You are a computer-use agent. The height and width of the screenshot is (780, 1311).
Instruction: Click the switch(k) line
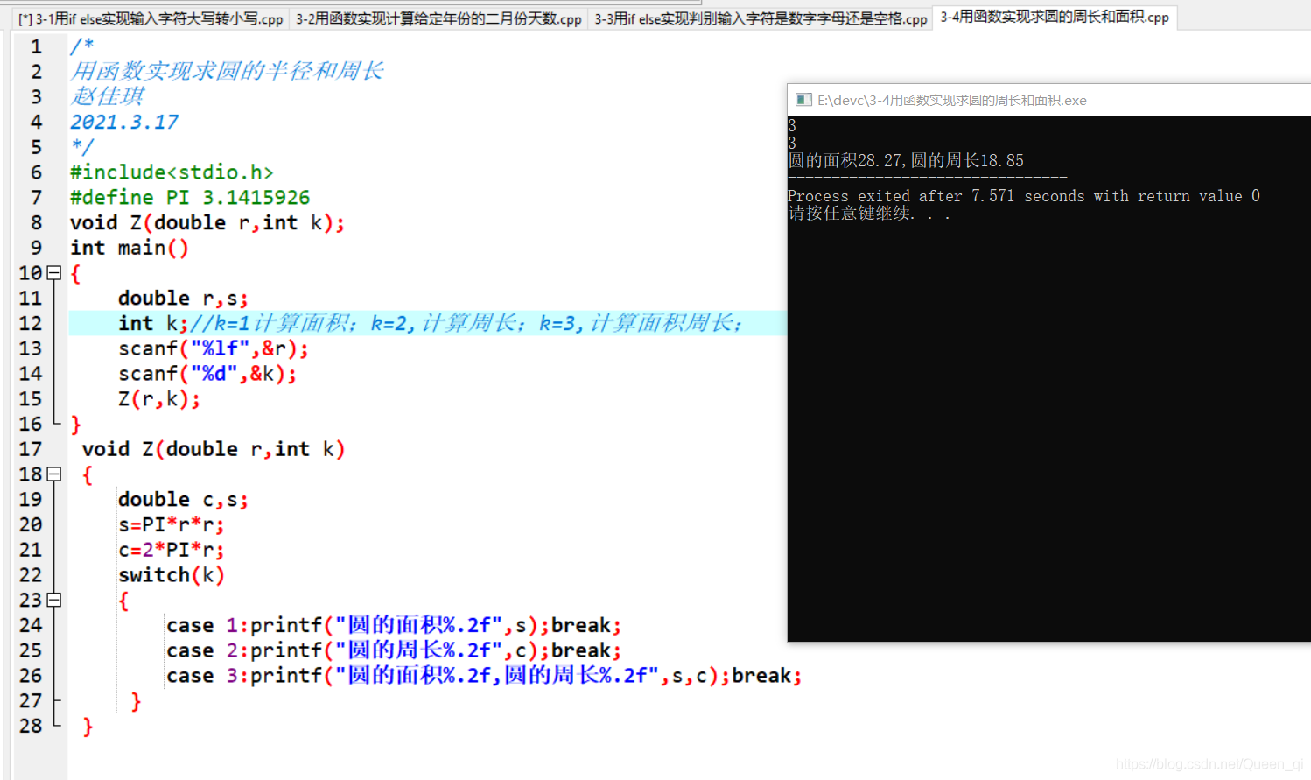pyautogui.click(x=172, y=575)
